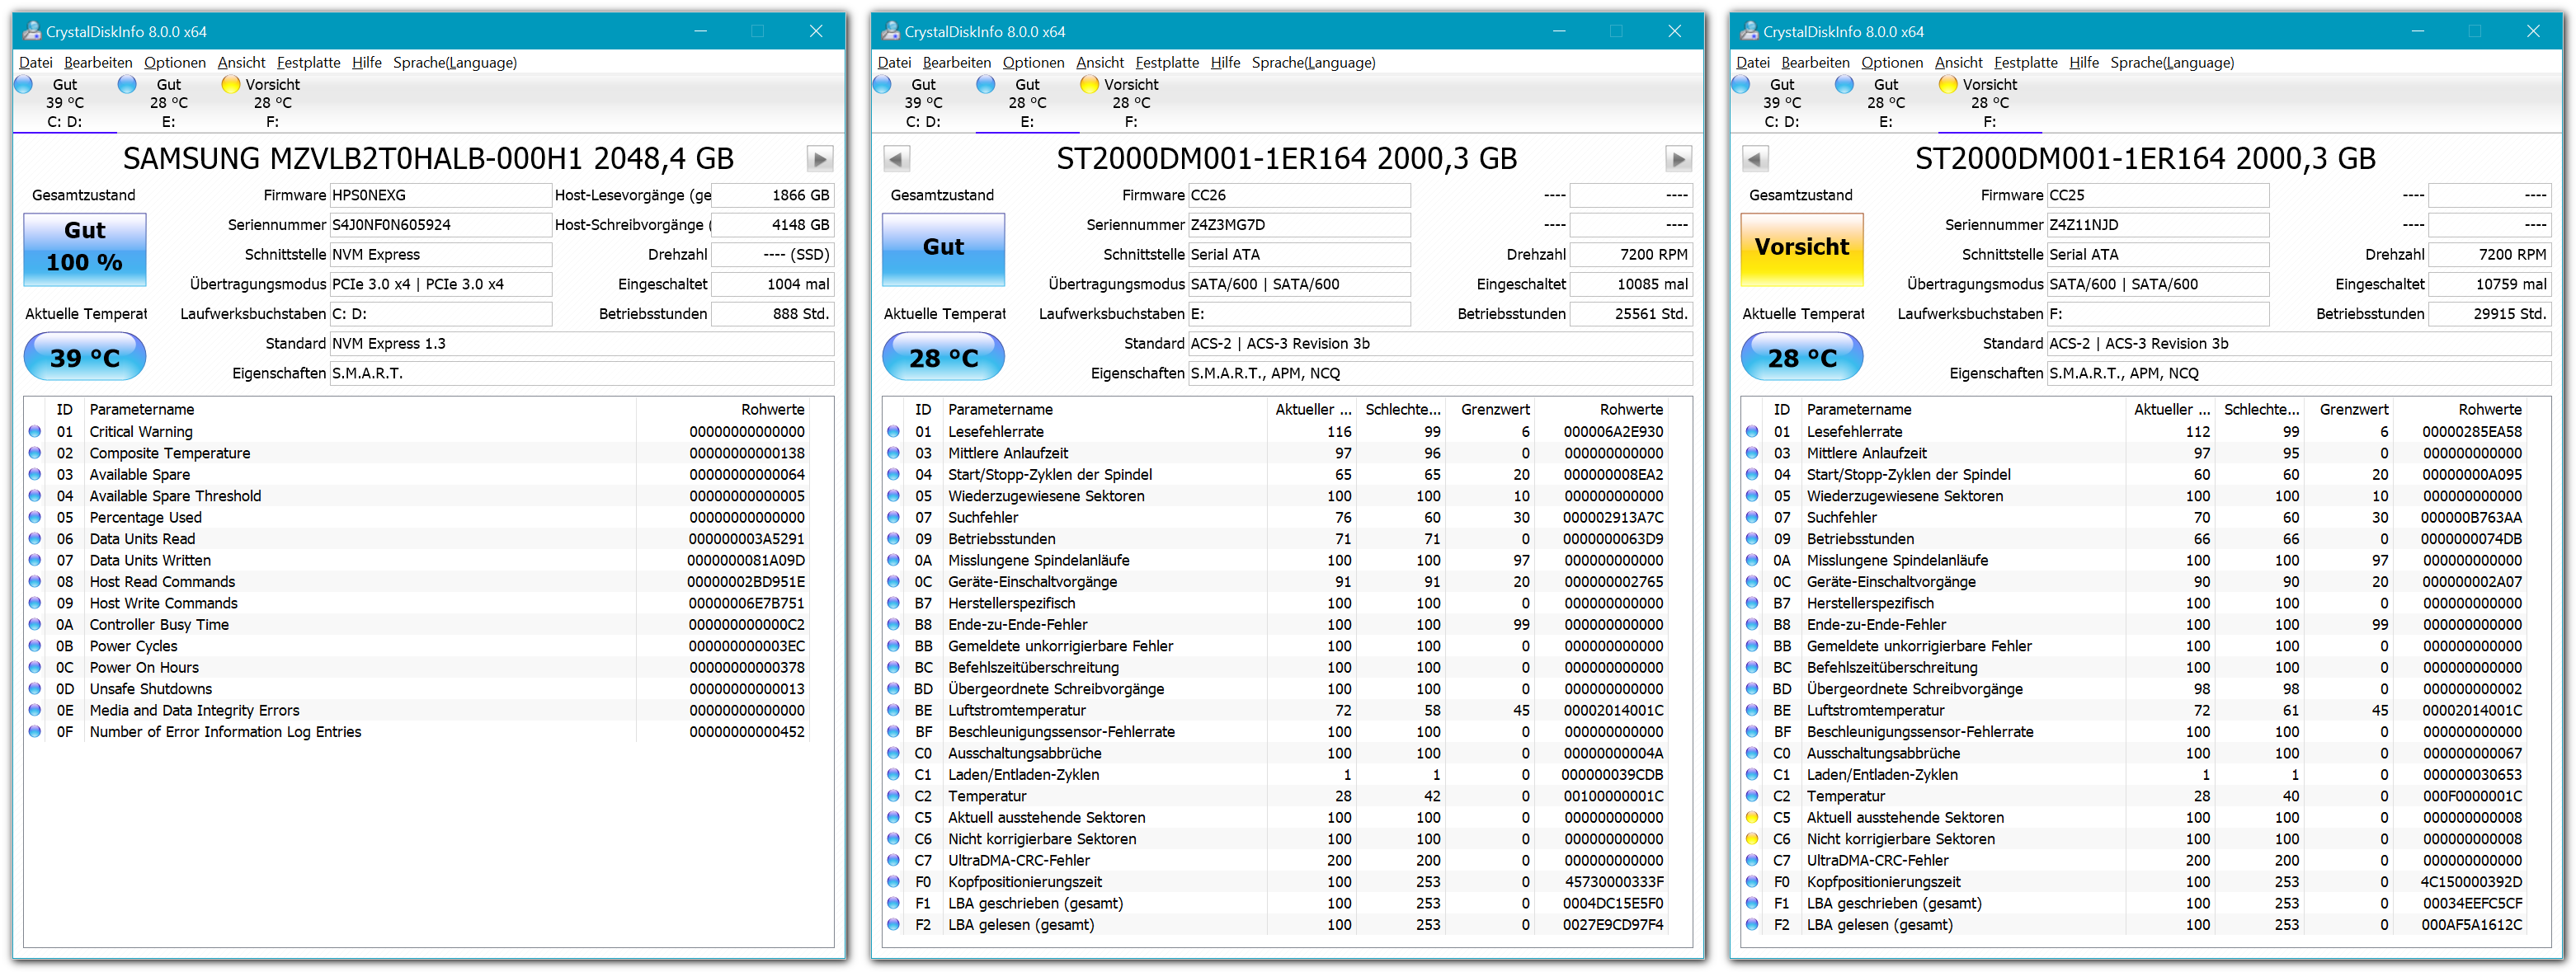This screenshot has height=972, width=2576.
Task: Click Gut health status button in middle window
Action: click(943, 249)
